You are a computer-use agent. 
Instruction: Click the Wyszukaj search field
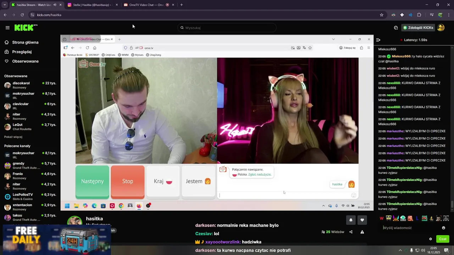(x=227, y=28)
